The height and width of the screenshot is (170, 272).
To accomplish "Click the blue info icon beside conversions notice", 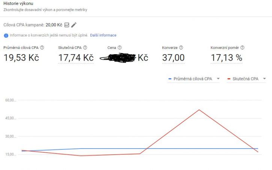I will 6,35.
